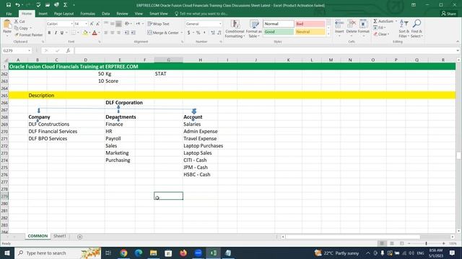Screen dimensions: 462x259
Task: Open the Merge & Center dropdown arrow
Action: click(x=181, y=32)
